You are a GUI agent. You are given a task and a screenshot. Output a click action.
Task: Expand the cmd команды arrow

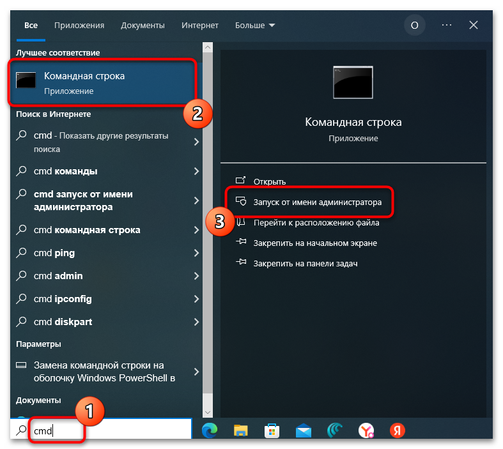click(x=196, y=171)
